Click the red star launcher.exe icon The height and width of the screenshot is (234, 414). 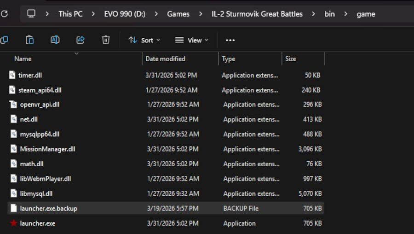coord(13,223)
